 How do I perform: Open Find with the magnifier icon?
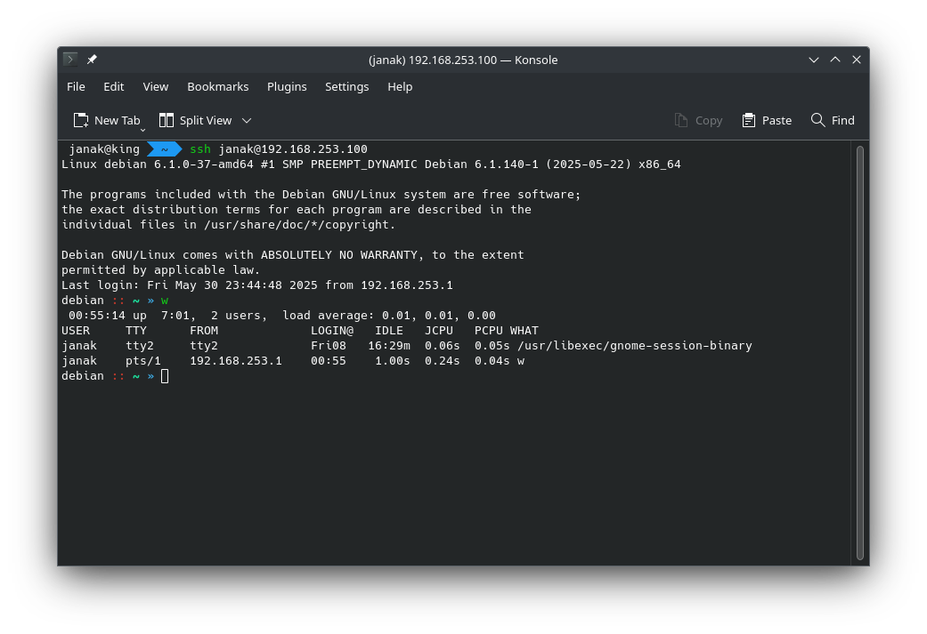(x=832, y=120)
